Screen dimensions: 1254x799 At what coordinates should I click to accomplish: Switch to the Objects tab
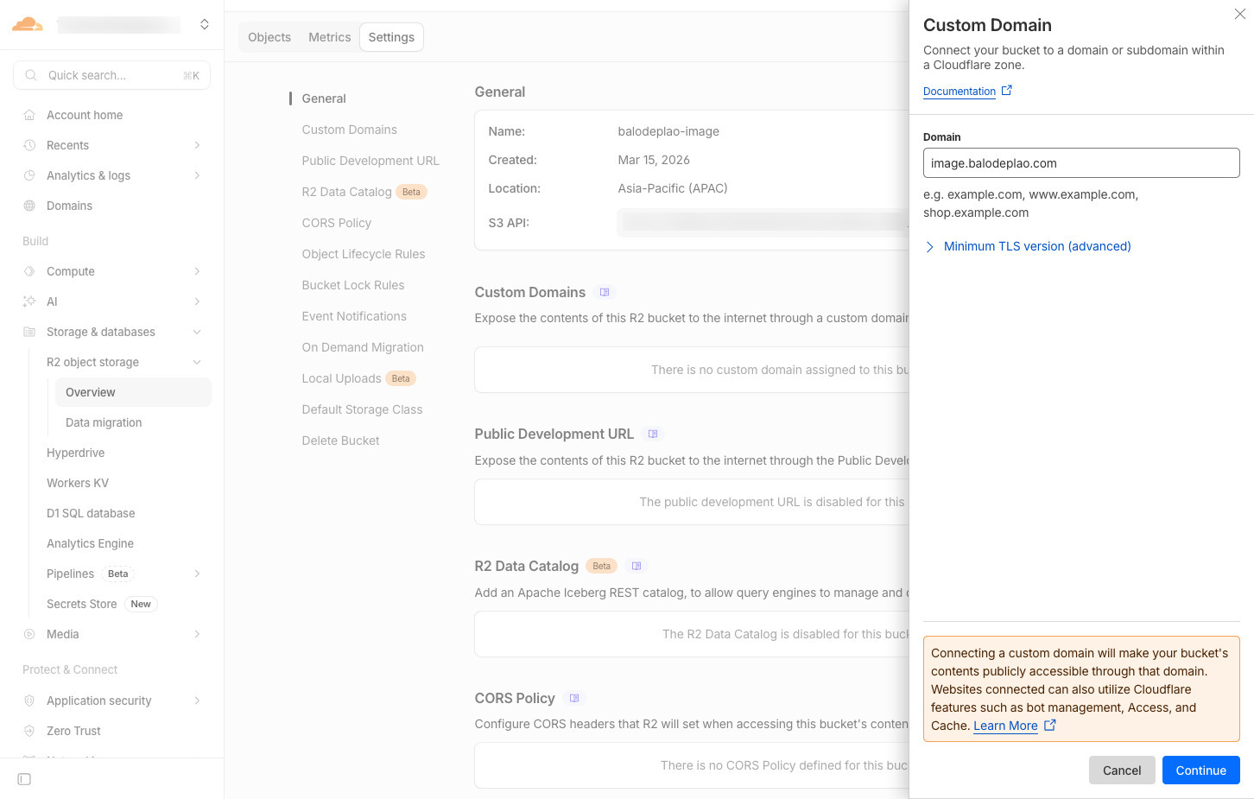(269, 37)
